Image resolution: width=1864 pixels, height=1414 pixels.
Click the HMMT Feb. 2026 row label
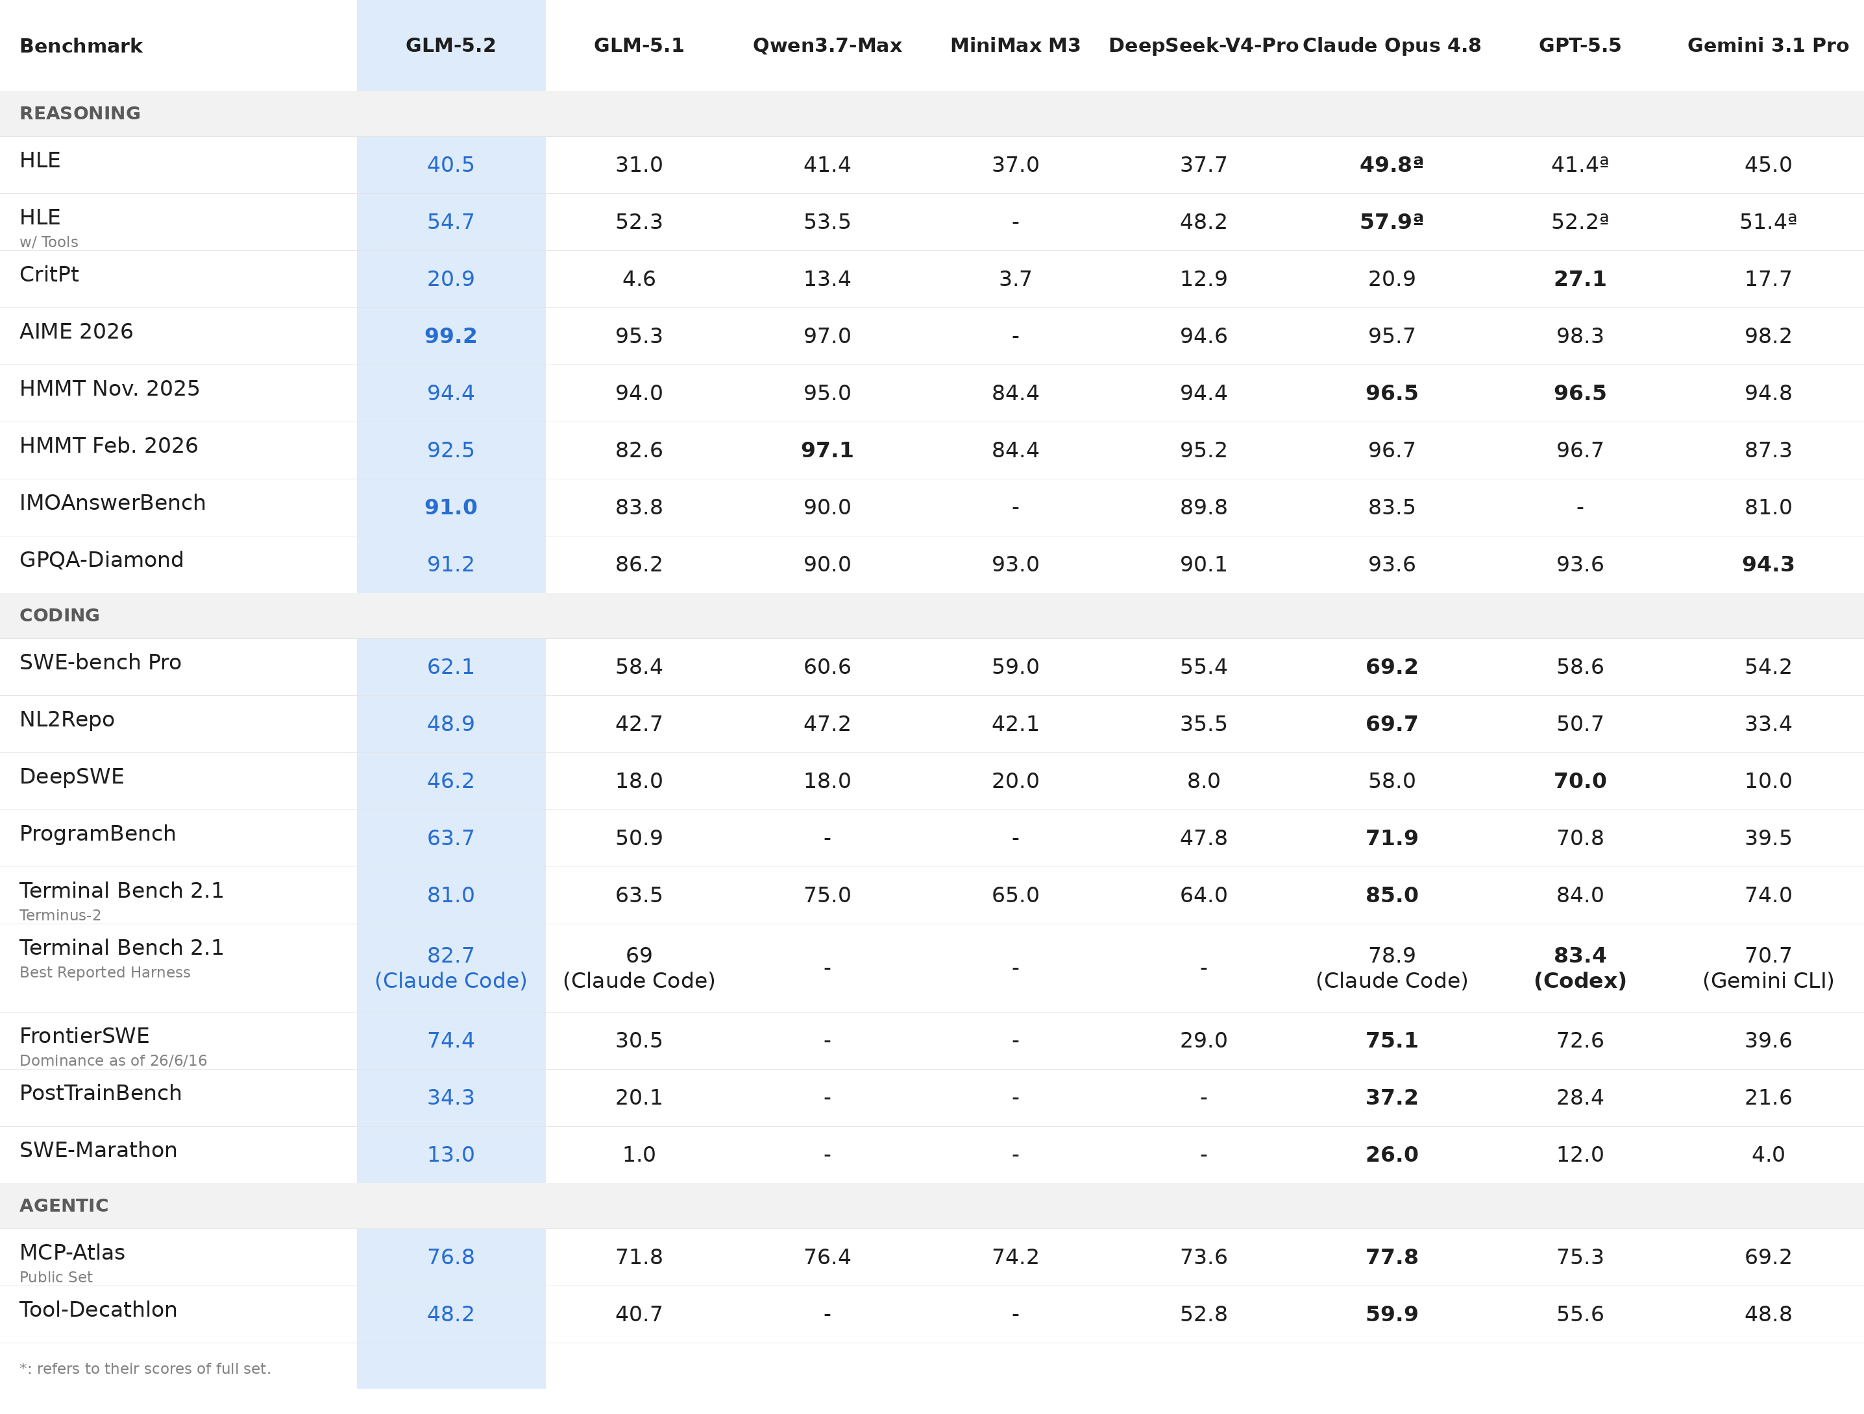pyautogui.click(x=108, y=446)
